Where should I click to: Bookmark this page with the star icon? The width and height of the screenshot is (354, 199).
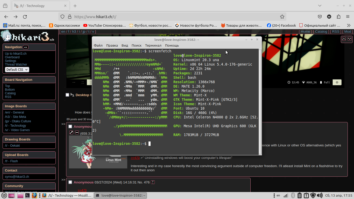point(282,17)
